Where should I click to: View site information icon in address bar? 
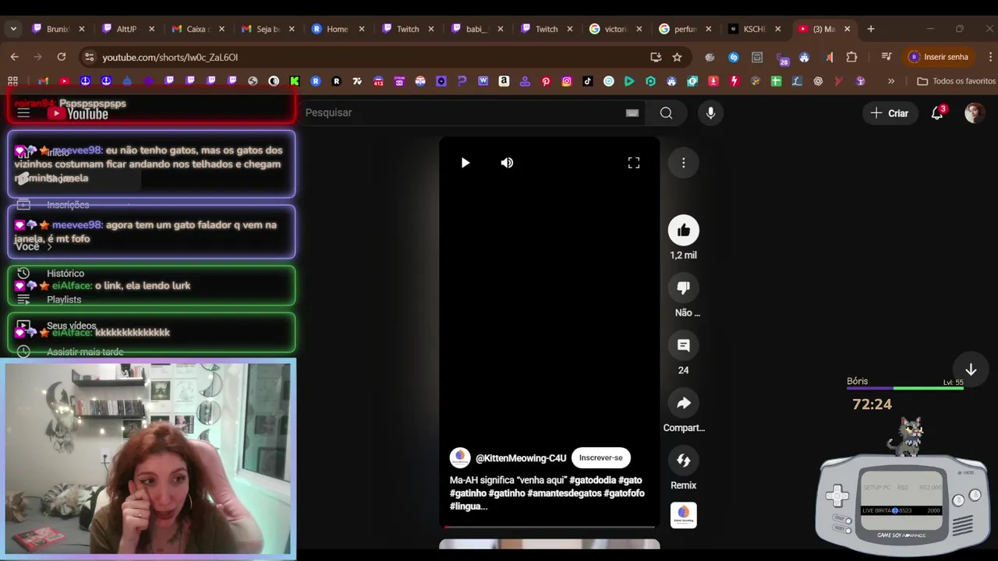tap(89, 57)
